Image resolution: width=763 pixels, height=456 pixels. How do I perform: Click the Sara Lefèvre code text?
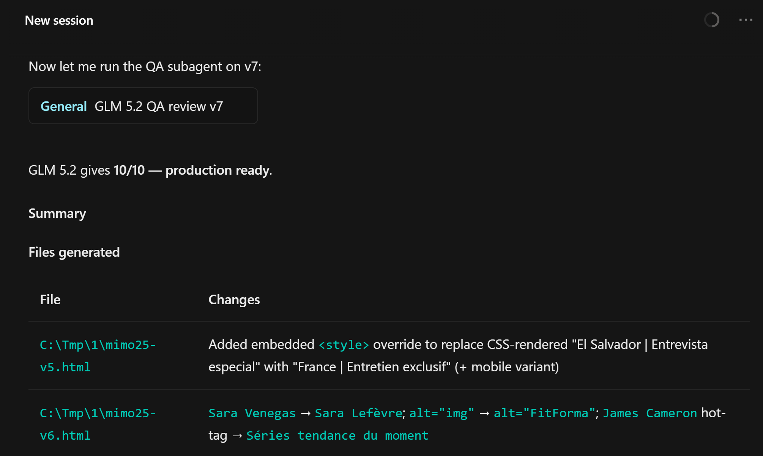tap(358, 413)
